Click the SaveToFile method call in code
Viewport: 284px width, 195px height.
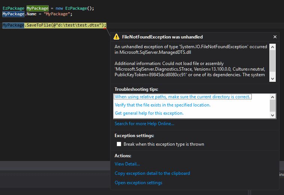[x=39, y=25]
